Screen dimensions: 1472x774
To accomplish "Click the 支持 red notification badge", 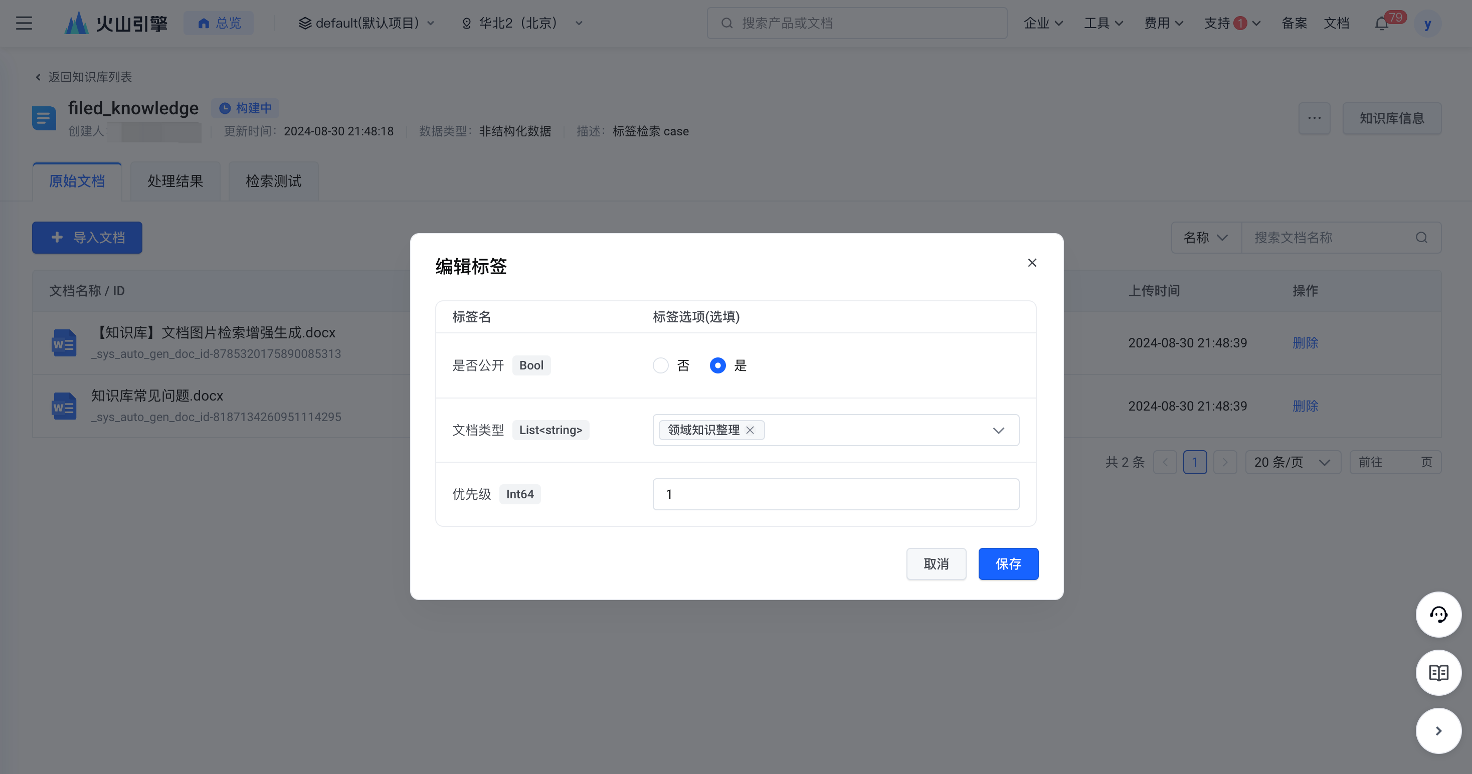I will coord(1240,23).
